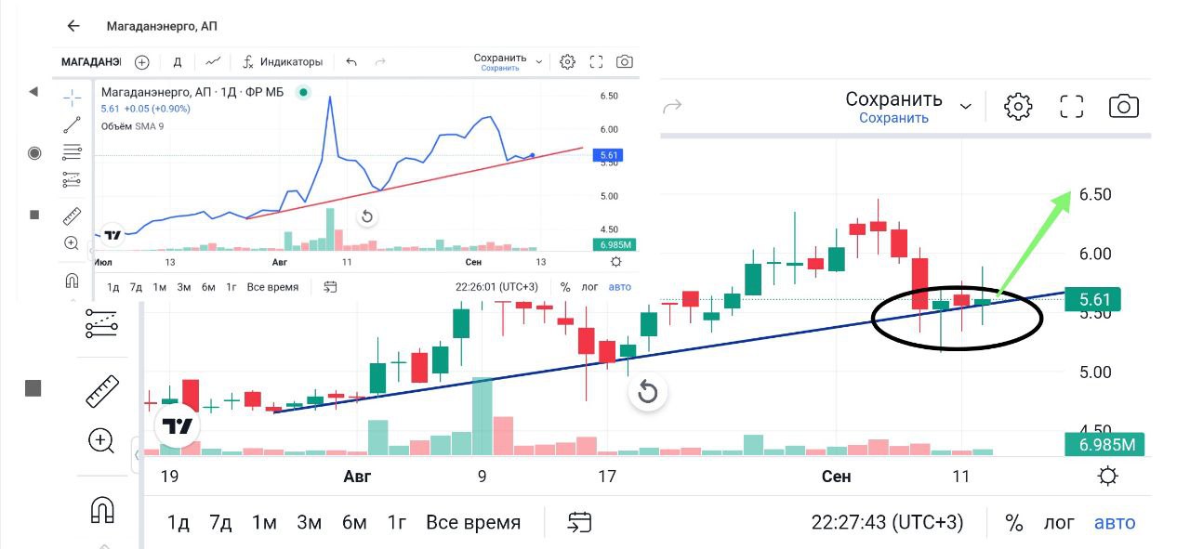Viewport: 1190px width, 549px height.
Task: Select the crosshair cursor tool
Action: pyautogui.click(x=72, y=97)
